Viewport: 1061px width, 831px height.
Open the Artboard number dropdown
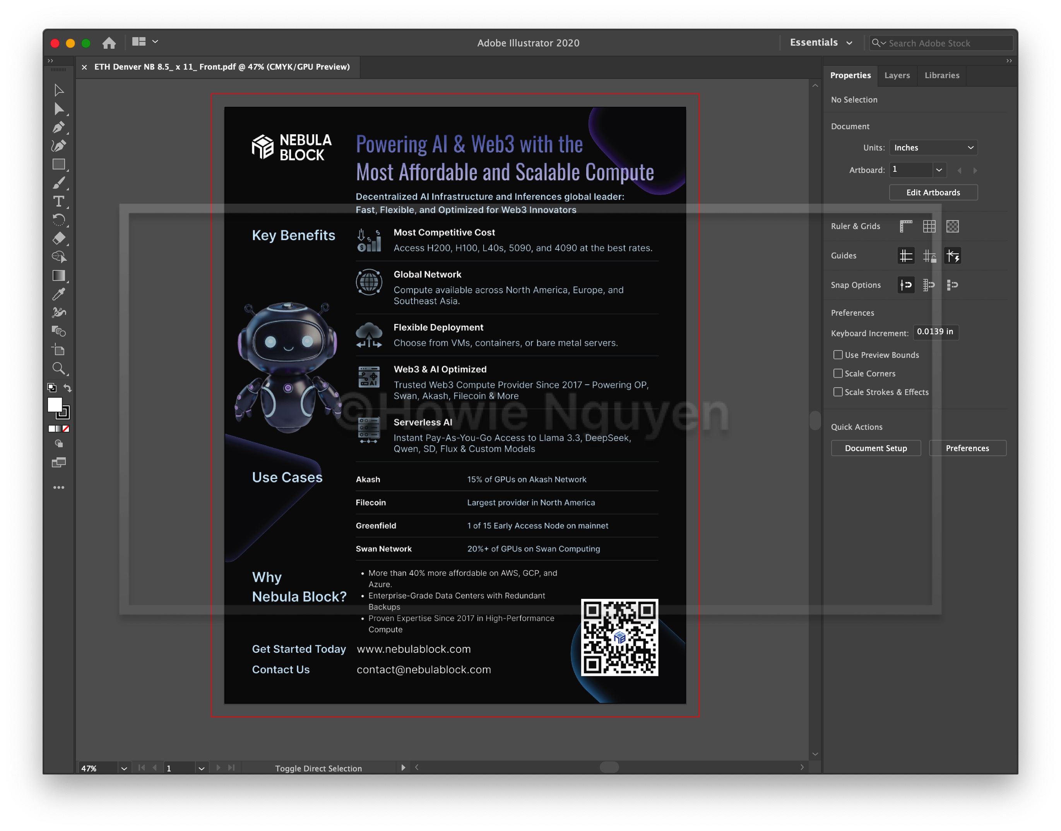click(x=938, y=170)
